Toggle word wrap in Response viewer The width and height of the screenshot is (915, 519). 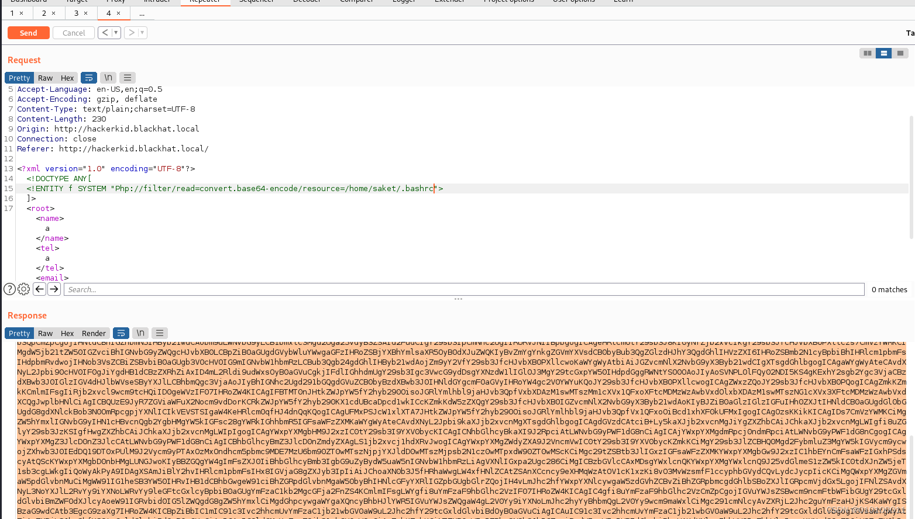121,333
